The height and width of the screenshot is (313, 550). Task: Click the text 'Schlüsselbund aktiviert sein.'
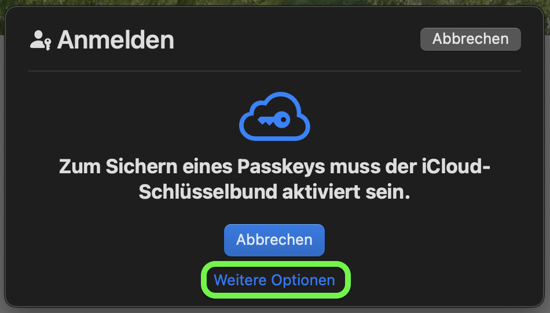point(274,192)
